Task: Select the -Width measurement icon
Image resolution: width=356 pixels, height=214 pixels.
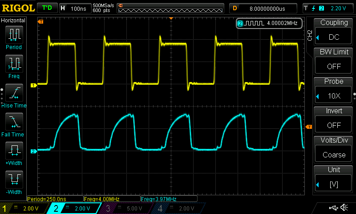Action: (x=14, y=181)
